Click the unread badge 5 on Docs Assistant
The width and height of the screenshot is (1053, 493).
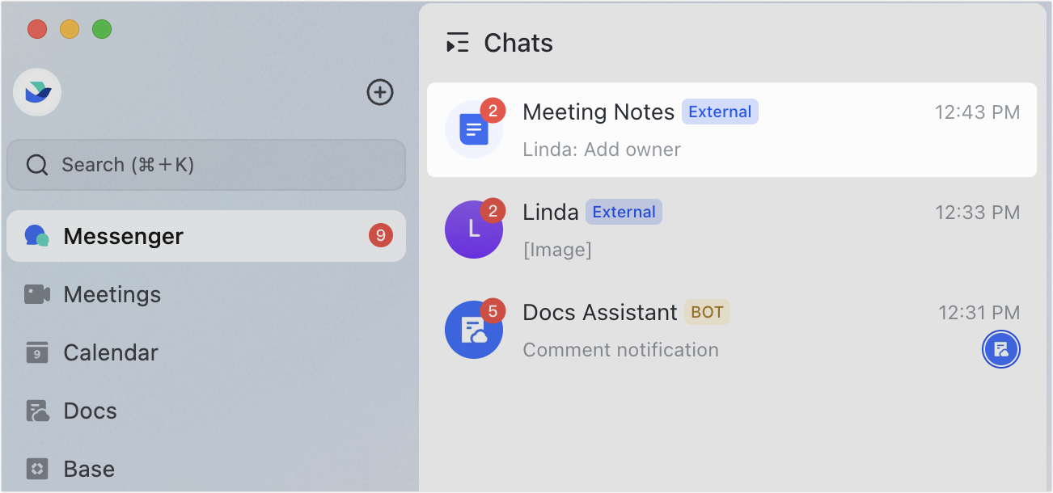click(493, 311)
